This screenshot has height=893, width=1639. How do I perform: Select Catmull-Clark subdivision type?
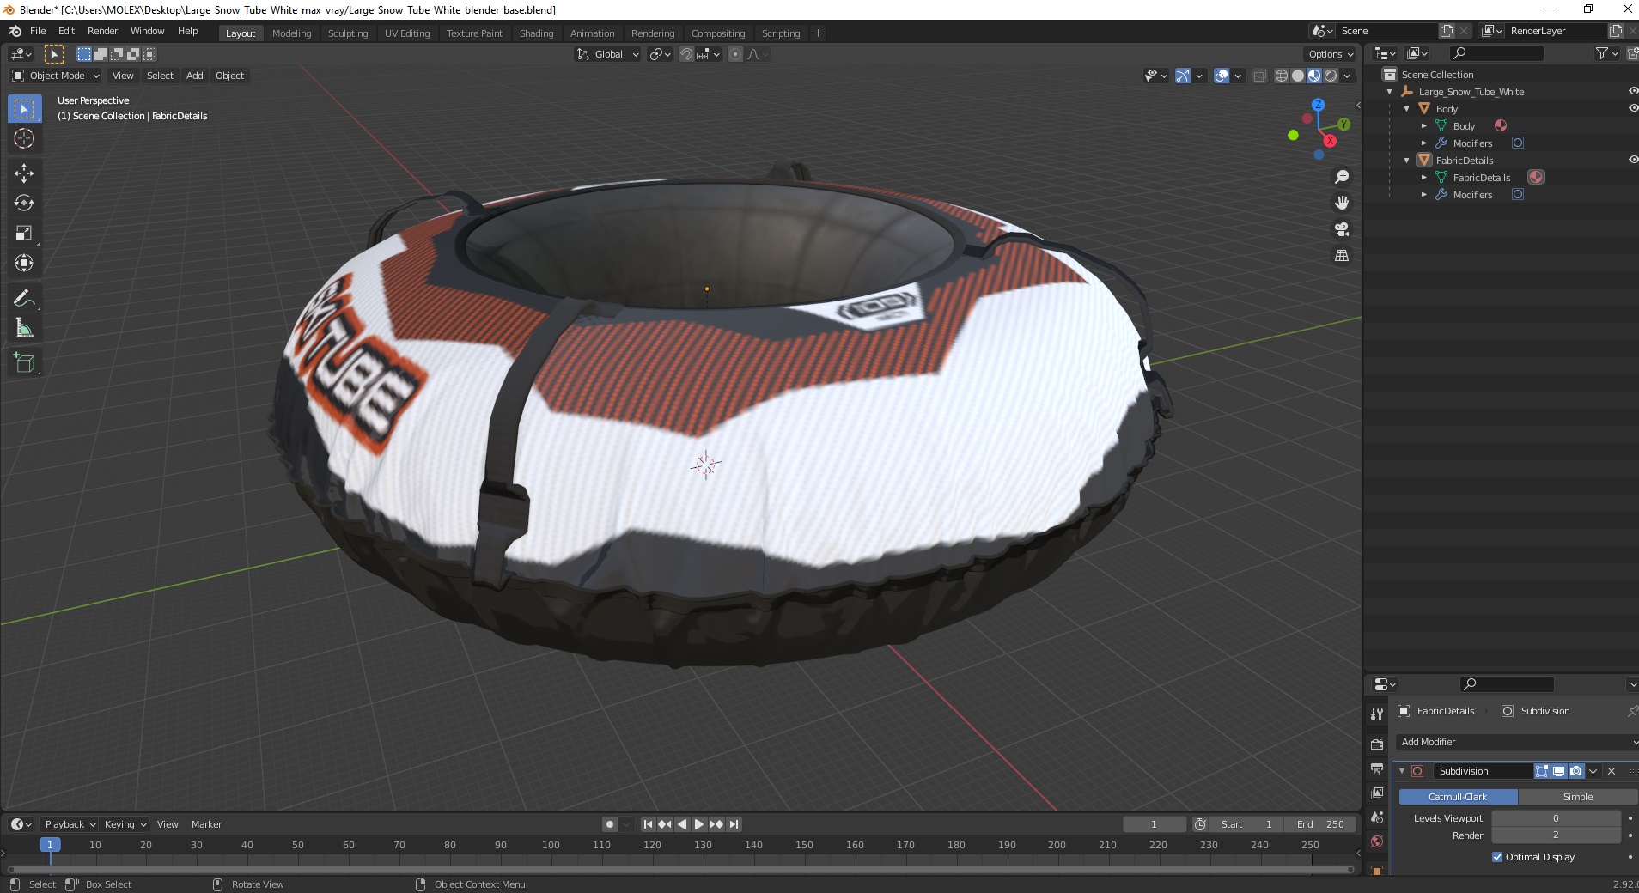[1458, 797]
